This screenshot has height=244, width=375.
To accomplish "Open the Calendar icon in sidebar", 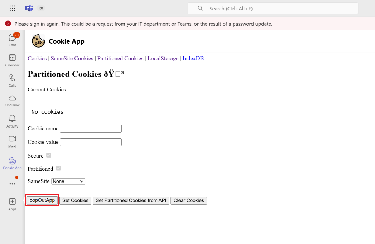I will click(x=12, y=59).
